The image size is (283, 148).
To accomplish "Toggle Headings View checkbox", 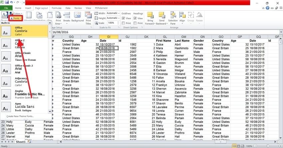I will click(x=135, y=18).
